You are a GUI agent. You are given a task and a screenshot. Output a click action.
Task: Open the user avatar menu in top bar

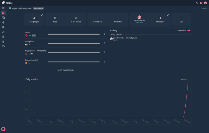point(205,3)
